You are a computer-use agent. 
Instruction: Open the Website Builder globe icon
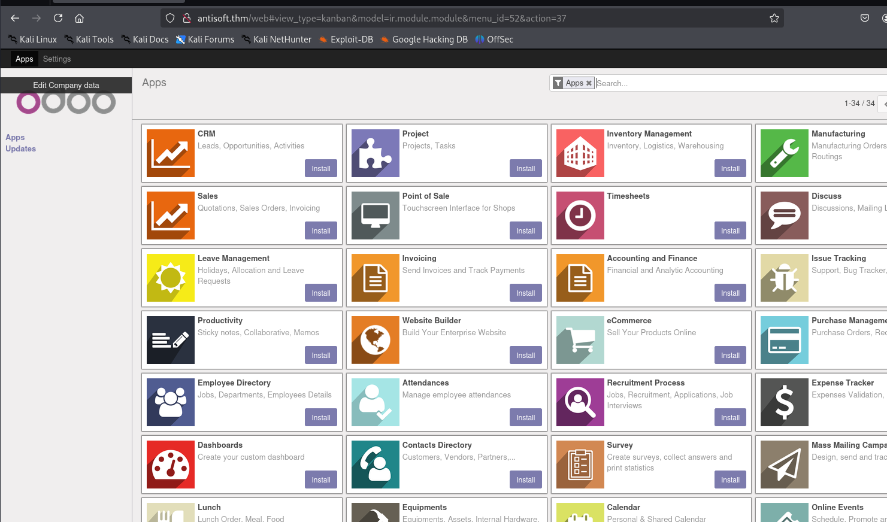(x=376, y=340)
